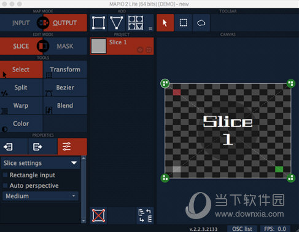The width and height of the screenshot is (299, 232).
Task: Click top-left green corner handle of slice
Action: pos(165,84)
